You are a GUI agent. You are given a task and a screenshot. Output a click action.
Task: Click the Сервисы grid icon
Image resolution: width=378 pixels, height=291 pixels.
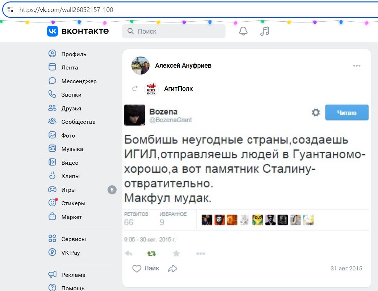point(52,239)
